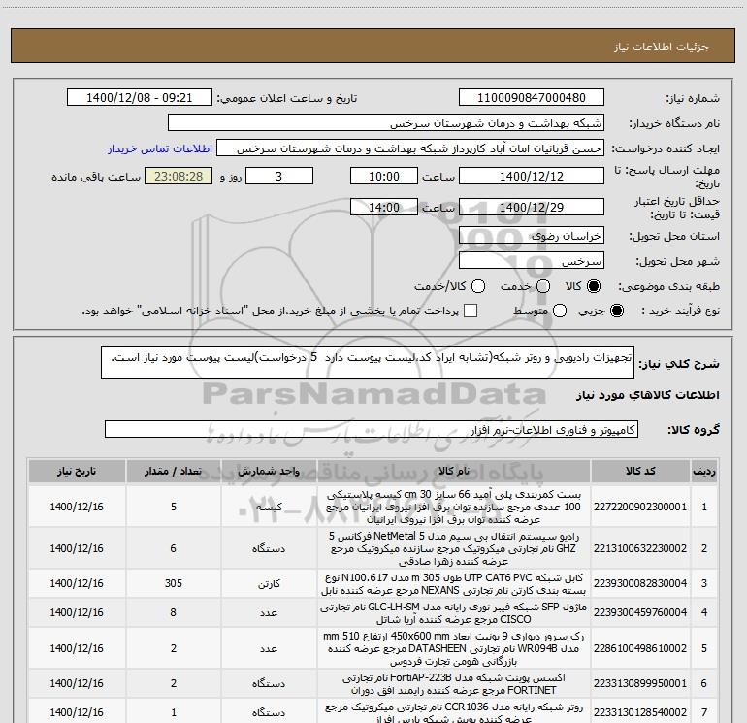Click the remaining days field showing 3
Viewport: 747px width, 723px height.
click(279, 177)
